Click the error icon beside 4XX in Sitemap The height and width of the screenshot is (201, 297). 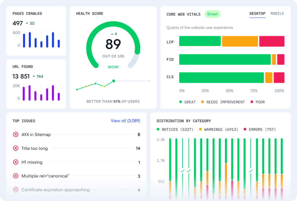(16, 134)
